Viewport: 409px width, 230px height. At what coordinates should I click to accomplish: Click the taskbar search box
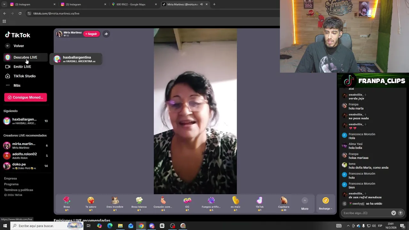47,226
